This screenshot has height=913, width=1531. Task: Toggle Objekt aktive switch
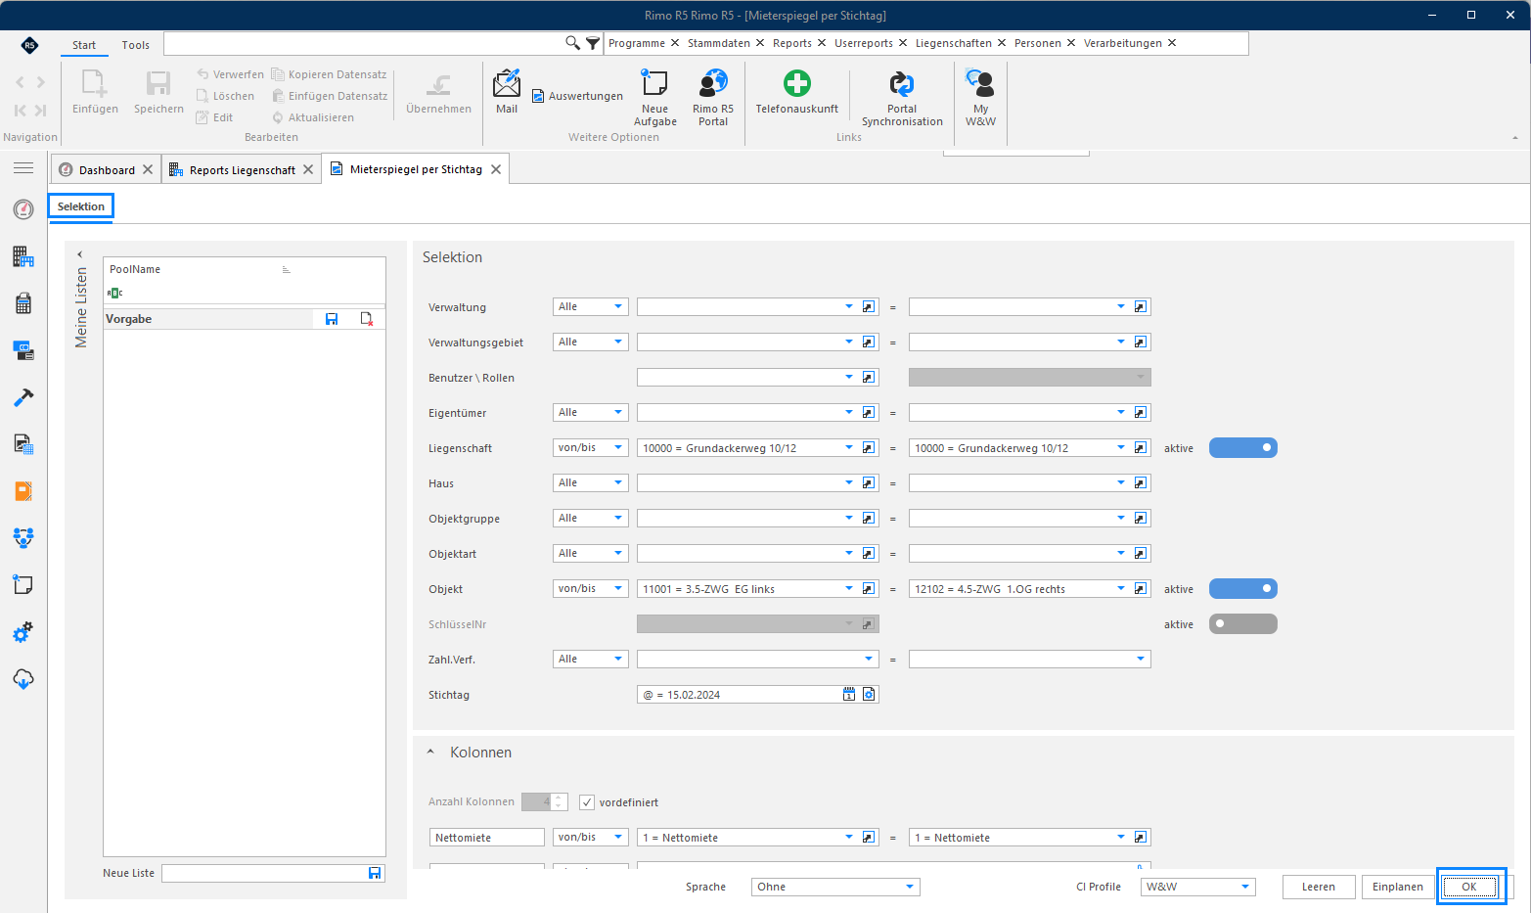[1243, 589]
